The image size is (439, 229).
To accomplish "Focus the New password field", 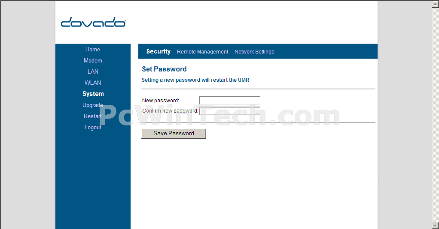I will click(229, 101).
